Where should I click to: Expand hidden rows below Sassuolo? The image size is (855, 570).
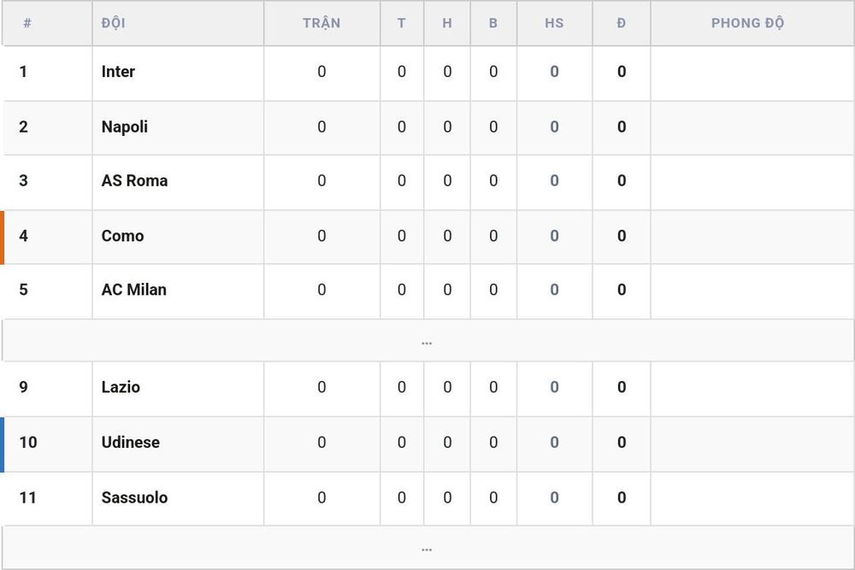point(427,548)
